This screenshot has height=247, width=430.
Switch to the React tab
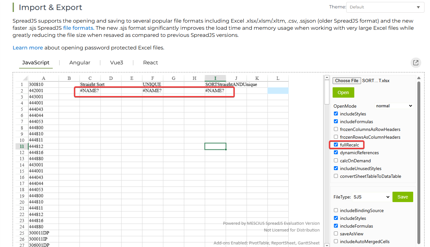[x=150, y=63]
